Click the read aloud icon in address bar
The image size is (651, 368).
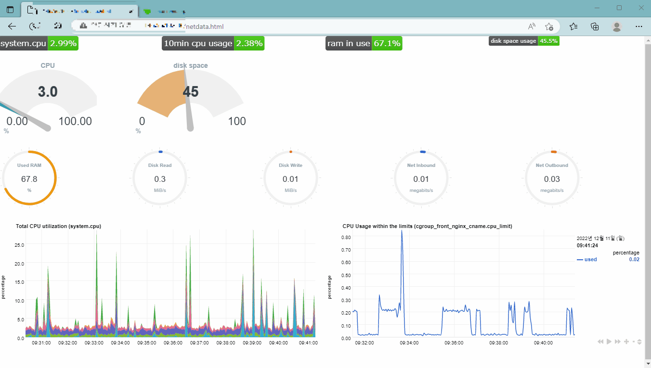(x=532, y=26)
